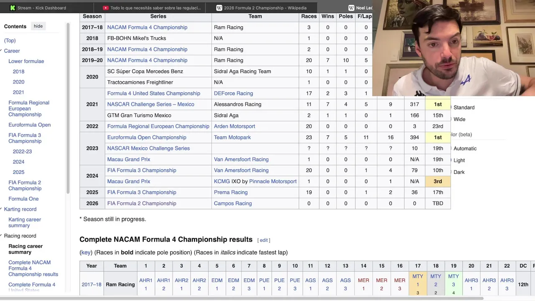The image size is (535, 301).
Task: Open the Campos Racing team link
Action: [x=232, y=203]
